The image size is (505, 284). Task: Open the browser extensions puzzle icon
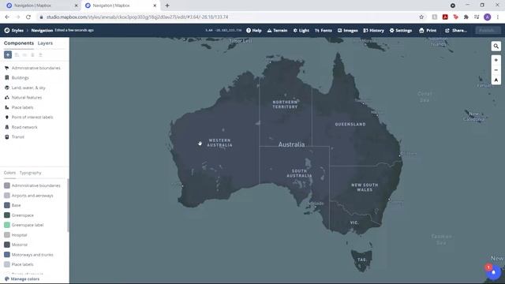(x=466, y=17)
